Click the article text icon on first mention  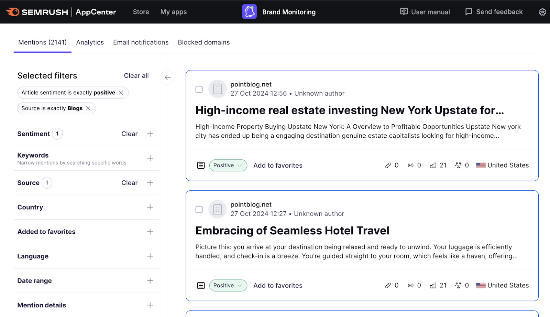click(201, 165)
